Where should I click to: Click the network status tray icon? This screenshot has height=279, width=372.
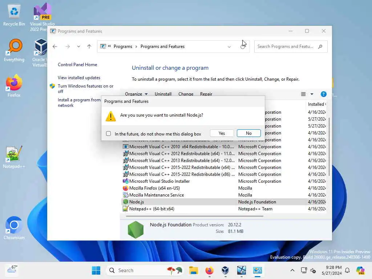[x=304, y=270]
